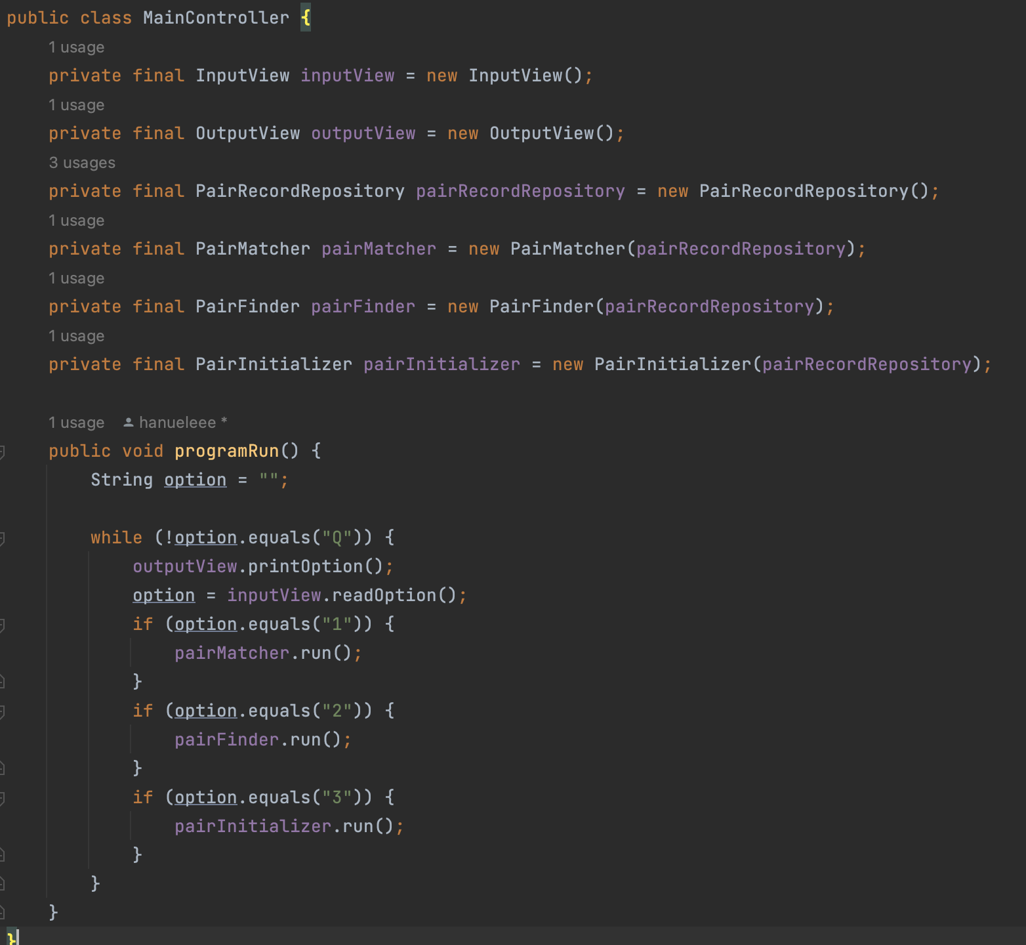The height and width of the screenshot is (945, 1026).
Task: Click the highlighted closing brace on the last line
Action: coord(12,937)
